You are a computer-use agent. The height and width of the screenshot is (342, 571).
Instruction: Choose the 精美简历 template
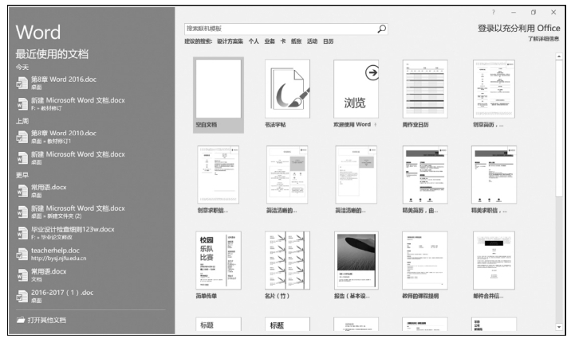point(425,180)
